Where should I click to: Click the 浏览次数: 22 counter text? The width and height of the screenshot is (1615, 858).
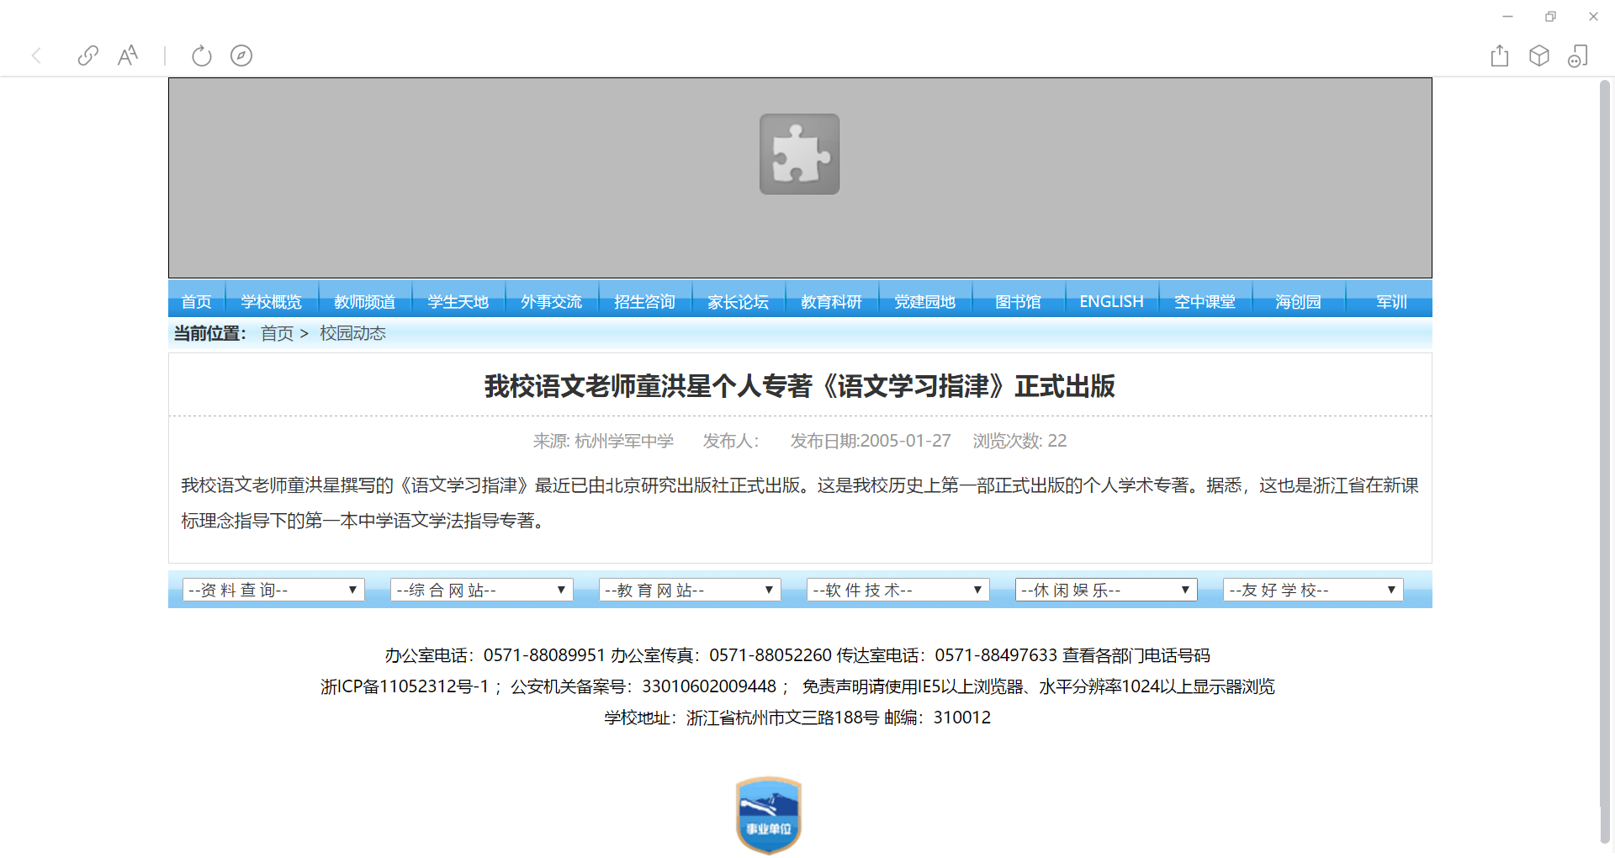(x=1019, y=441)
